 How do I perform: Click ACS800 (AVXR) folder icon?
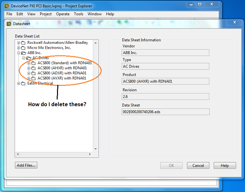(33, 78)
